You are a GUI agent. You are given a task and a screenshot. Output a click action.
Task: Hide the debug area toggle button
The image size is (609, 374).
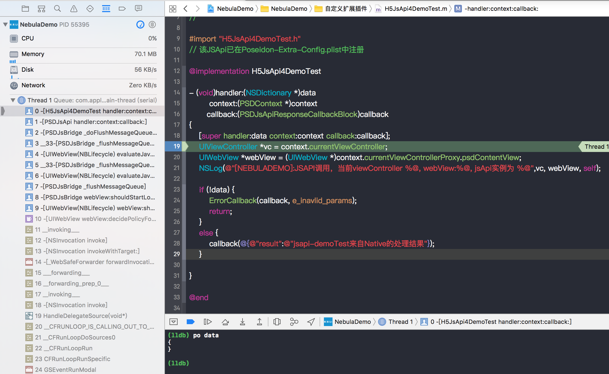pos(173,322)
